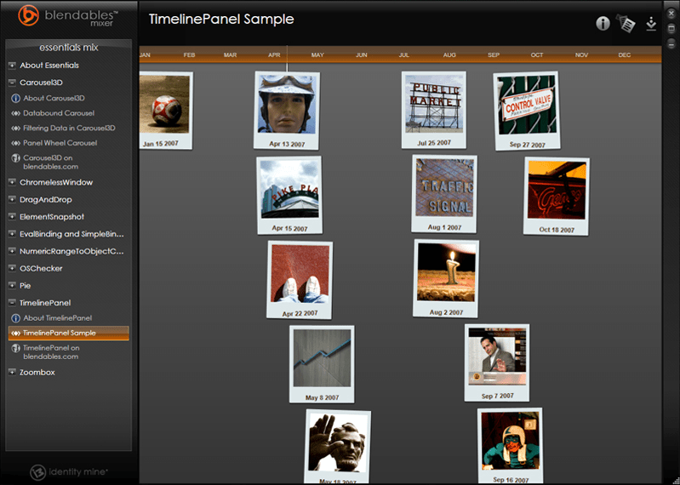Open the view source documents icon
The image size is (680, 485).
pos(626,24)
